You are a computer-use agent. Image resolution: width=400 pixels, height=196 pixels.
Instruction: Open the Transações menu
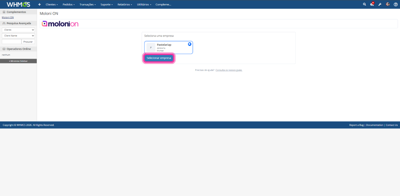[x=88, y=4]
